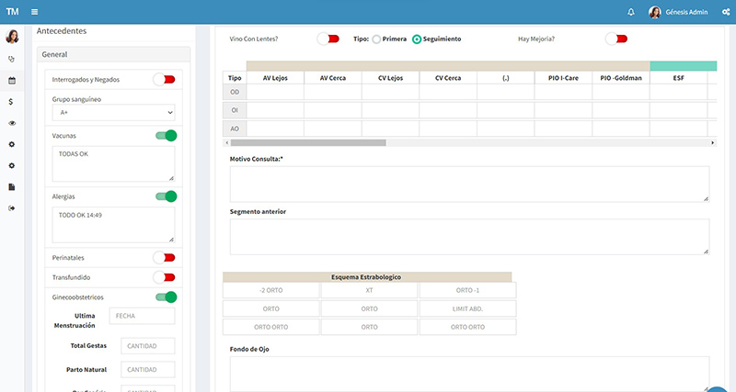Click AO row CV Lejos cell
The width and height of the screenshot is (736, 392).
click(x=390, y=129)
